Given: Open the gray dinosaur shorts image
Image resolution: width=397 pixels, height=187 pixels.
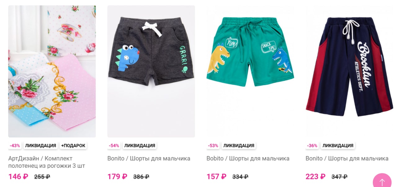Looking at the screenshot, I should (x=151, y=71).
